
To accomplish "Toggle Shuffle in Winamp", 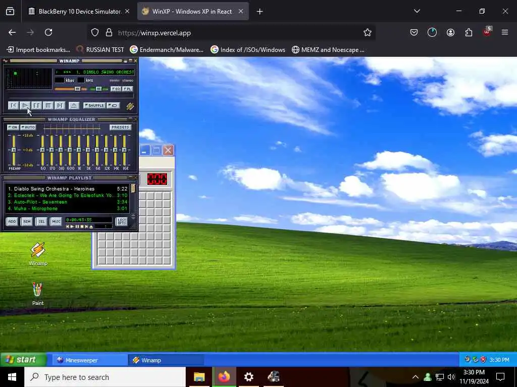I will click(x=94, y=105).
